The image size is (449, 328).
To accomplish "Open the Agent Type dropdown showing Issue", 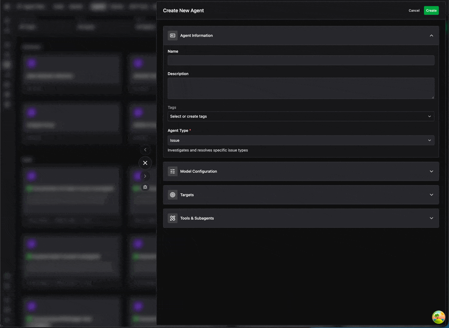I will [301, 140].
